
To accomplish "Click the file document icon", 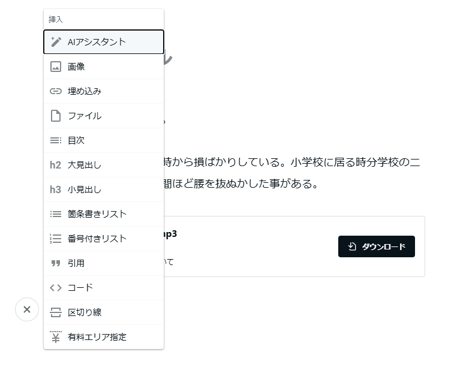I will 56,116.
